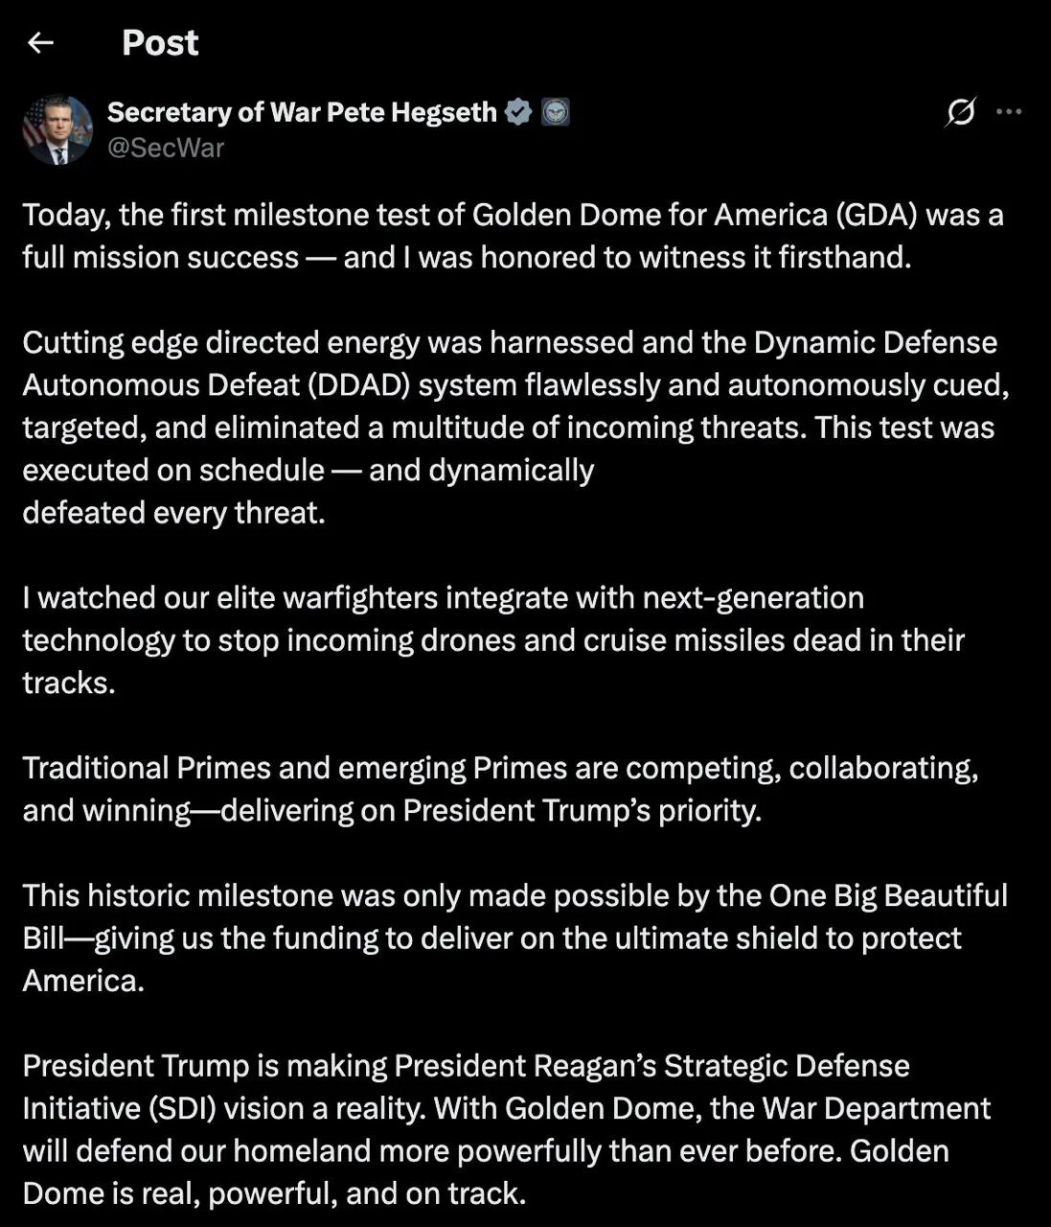The width and height of the screenshot is (1051, 1227).
Task: Click paragraph starting 'This historic milestone'
Action: click(515, 938)
